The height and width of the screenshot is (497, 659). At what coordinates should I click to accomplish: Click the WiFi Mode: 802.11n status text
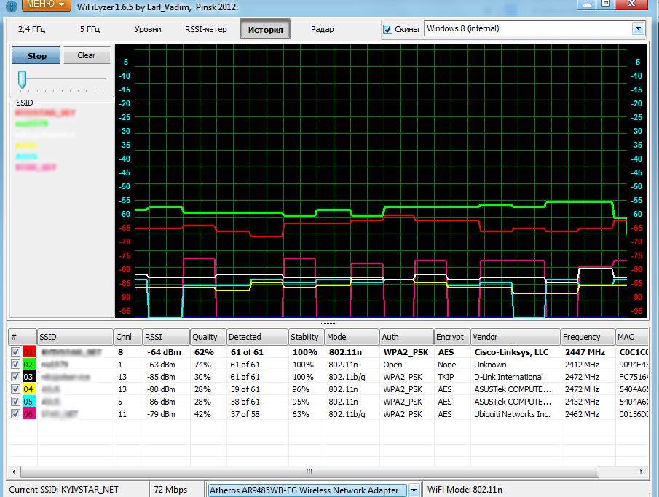(x=465, y=490)
